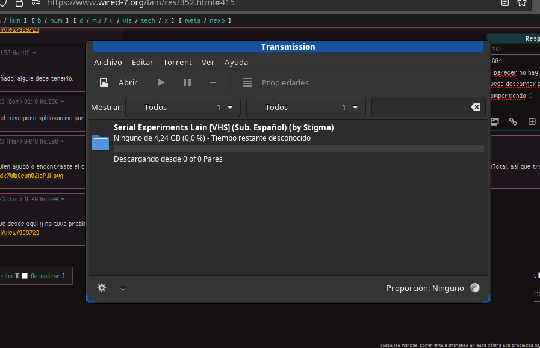Expand post No.419 dropdown arrow
This screenshot has width=540, height=348.
tap(34, 53)
